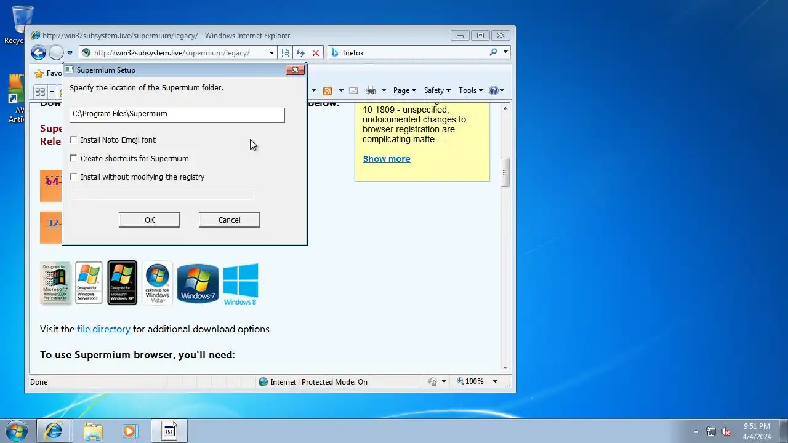Click the muted volume tray icon
The image size is (788, 443).
(x=726, y=431)
